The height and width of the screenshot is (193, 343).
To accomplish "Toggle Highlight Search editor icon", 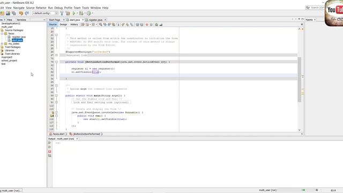I will pyautogui.click(x=113, y=25).
